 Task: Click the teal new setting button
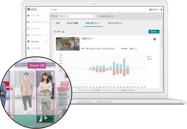(x=154, y=32)
